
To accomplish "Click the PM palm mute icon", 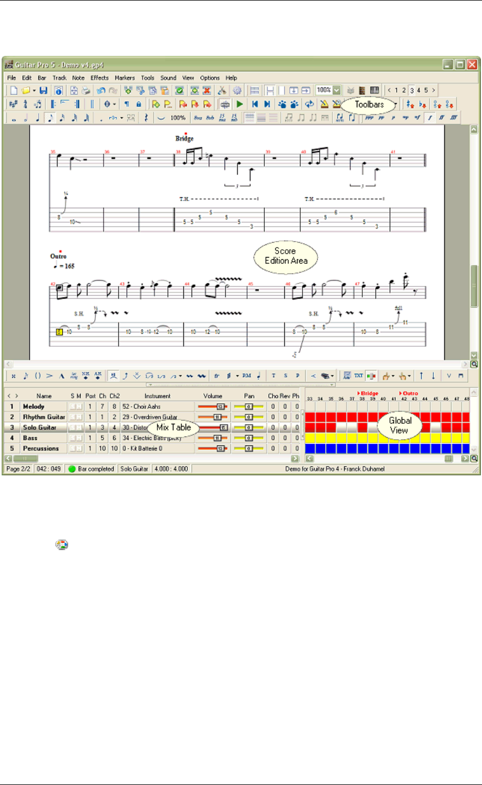I will click(x=247, y=376).
